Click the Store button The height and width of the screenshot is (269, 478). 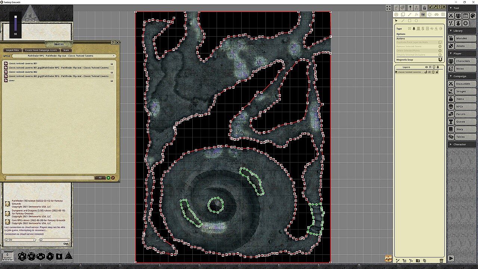tap(66, 50)
